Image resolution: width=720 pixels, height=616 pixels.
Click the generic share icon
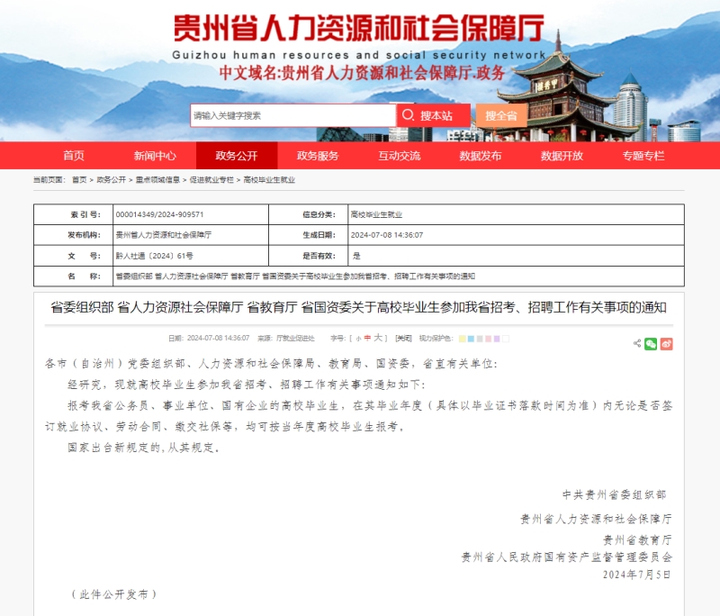point(637,343)
